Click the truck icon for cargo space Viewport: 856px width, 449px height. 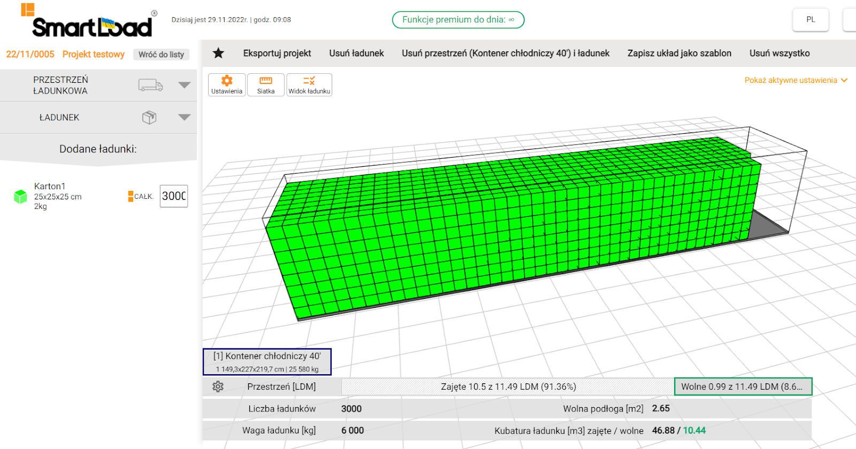point(150,85)
